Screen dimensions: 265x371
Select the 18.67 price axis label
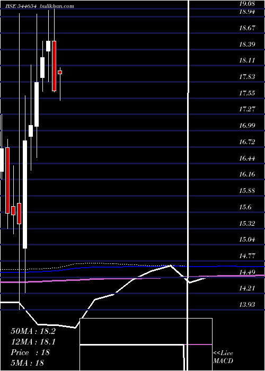[247, 28]
